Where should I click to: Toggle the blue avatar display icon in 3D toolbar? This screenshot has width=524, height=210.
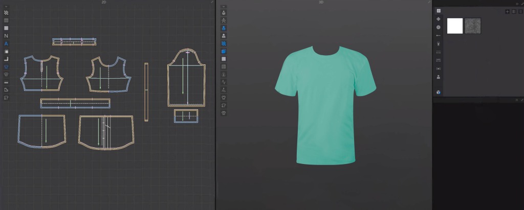(x=224, y=29)
